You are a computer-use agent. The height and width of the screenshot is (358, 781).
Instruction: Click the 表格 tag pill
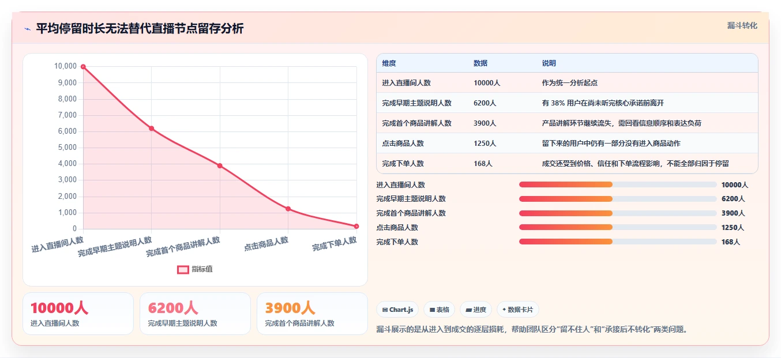tap(439, 310)
